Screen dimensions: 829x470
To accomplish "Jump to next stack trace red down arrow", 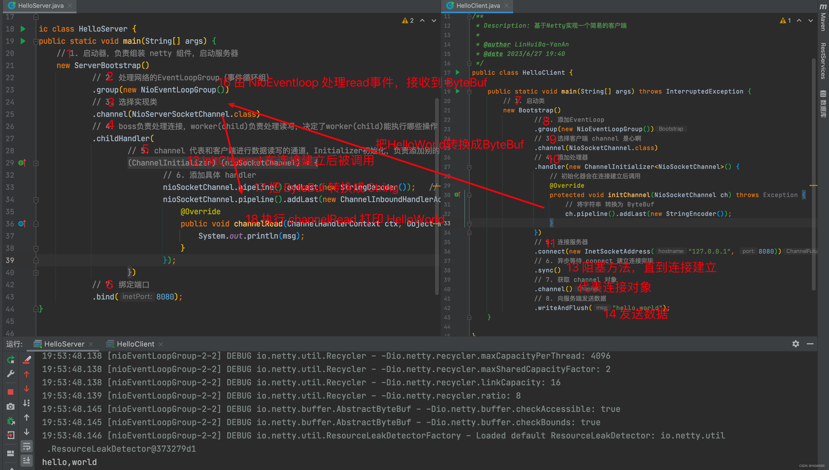I will (x=27, y=389).
